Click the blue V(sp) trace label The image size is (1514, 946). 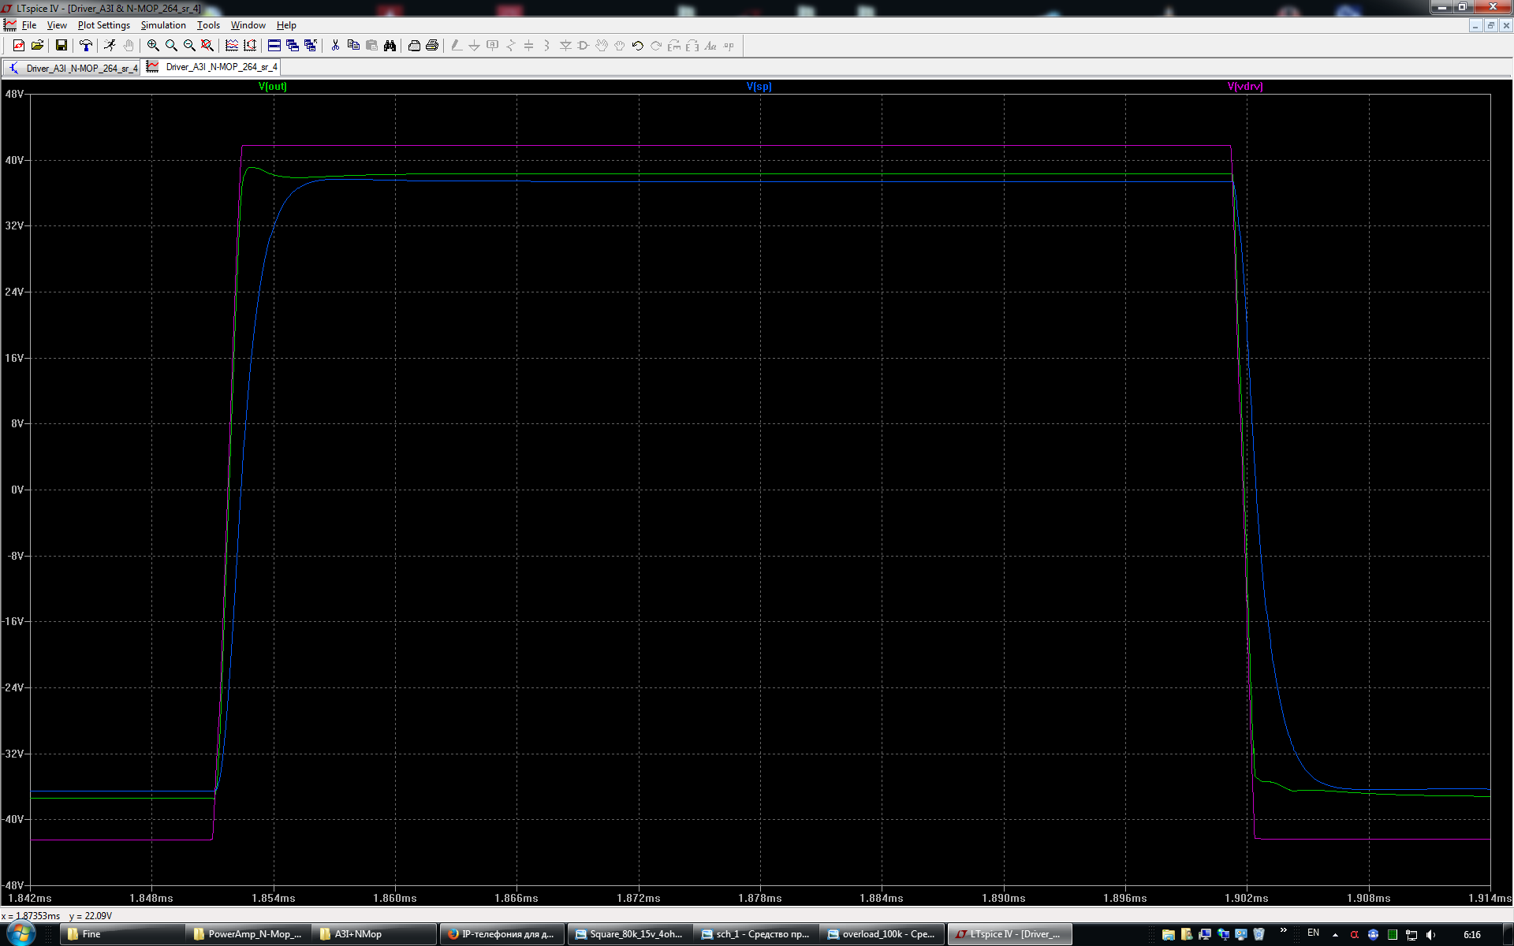759,87
